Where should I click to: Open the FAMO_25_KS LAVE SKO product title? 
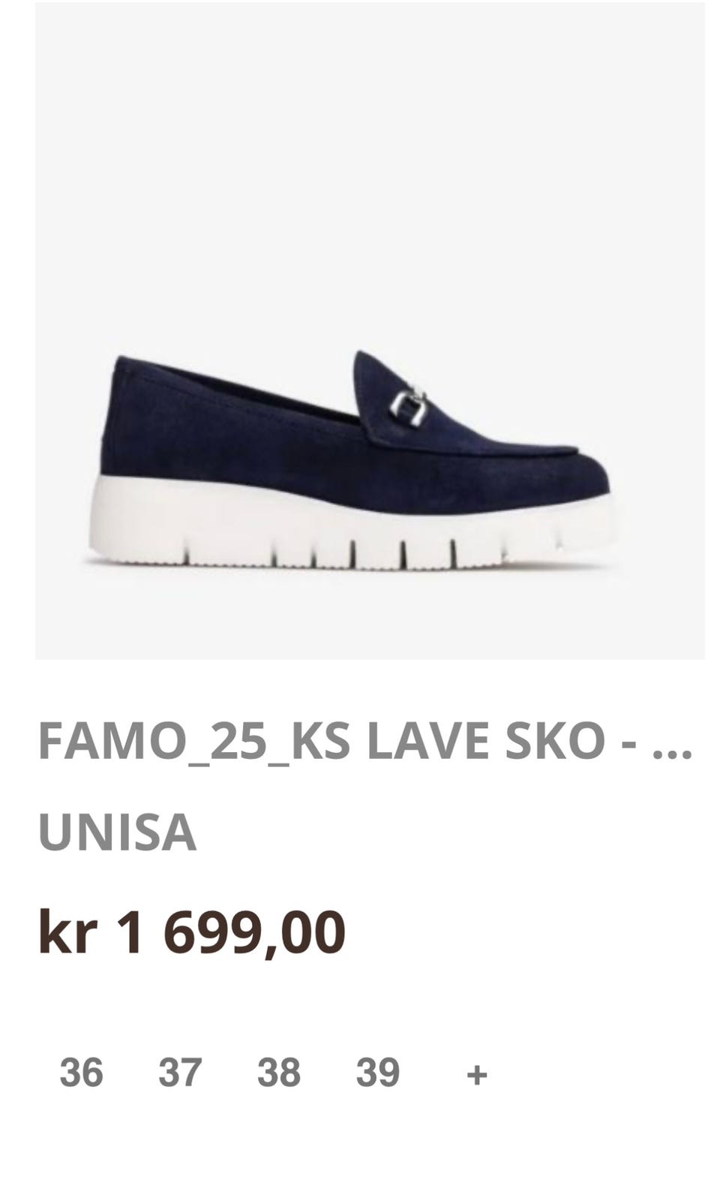(364, 741)
